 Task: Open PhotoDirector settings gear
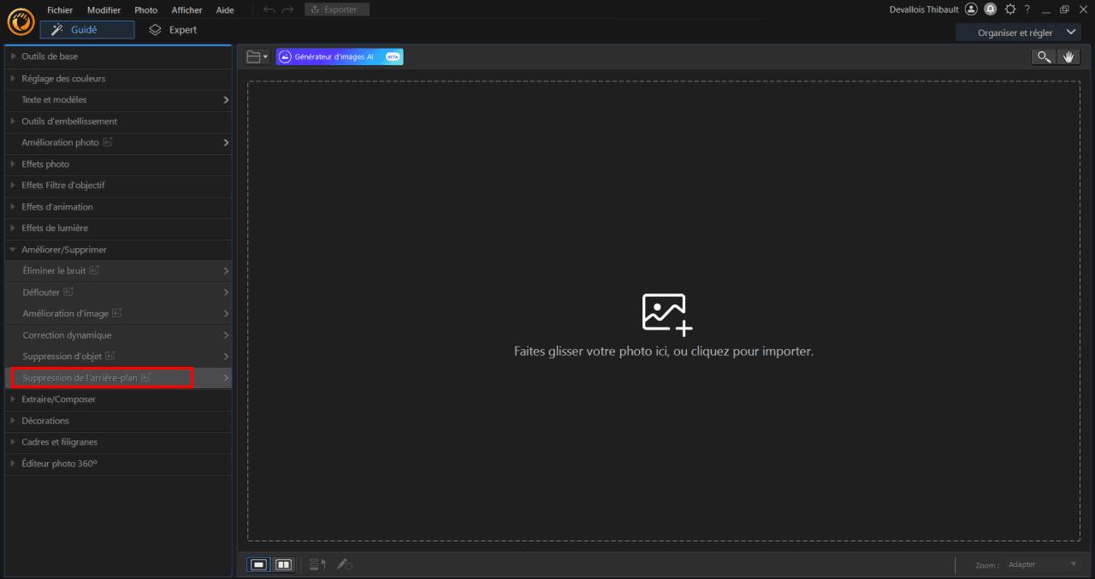coord(1009,9)
